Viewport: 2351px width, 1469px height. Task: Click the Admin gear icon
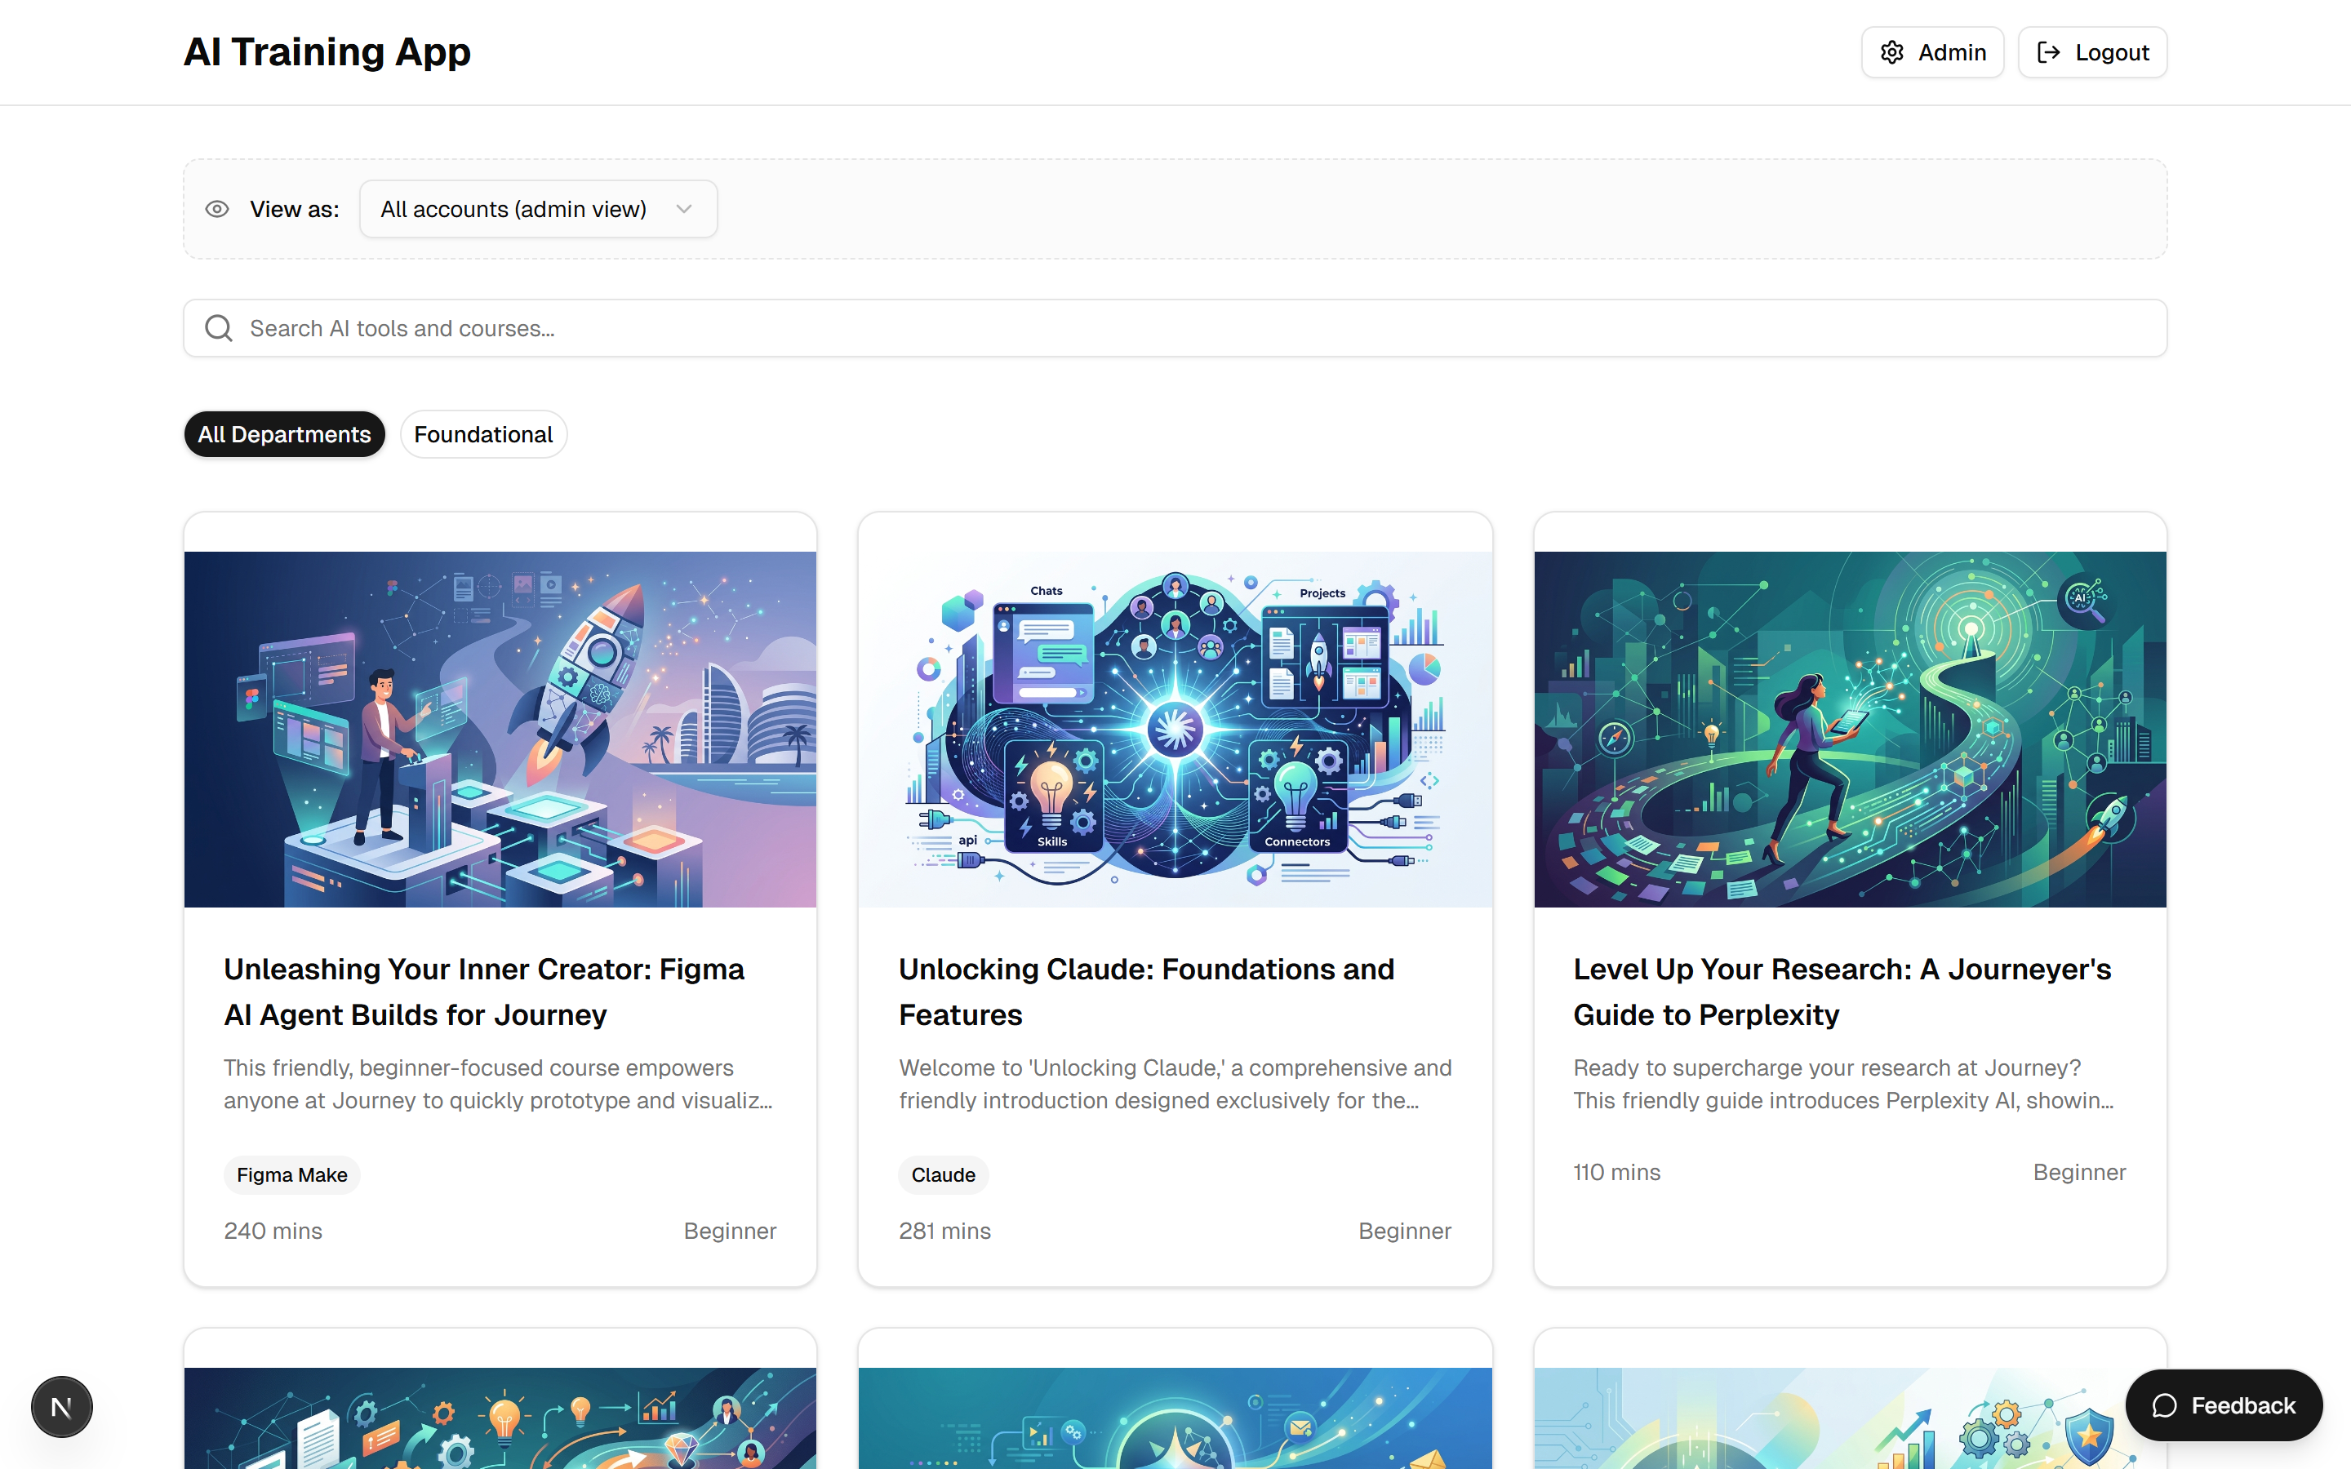coord(1891,52)
